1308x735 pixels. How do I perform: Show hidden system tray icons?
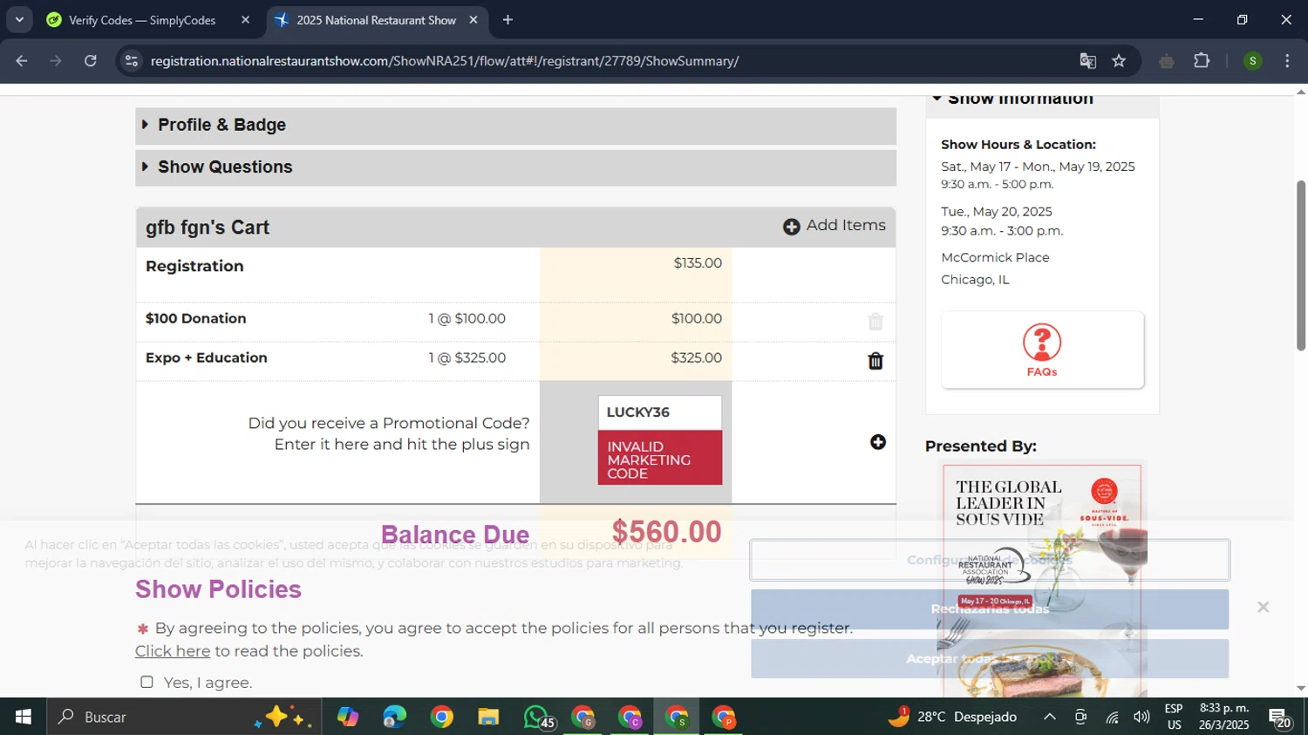(1050, 717)
